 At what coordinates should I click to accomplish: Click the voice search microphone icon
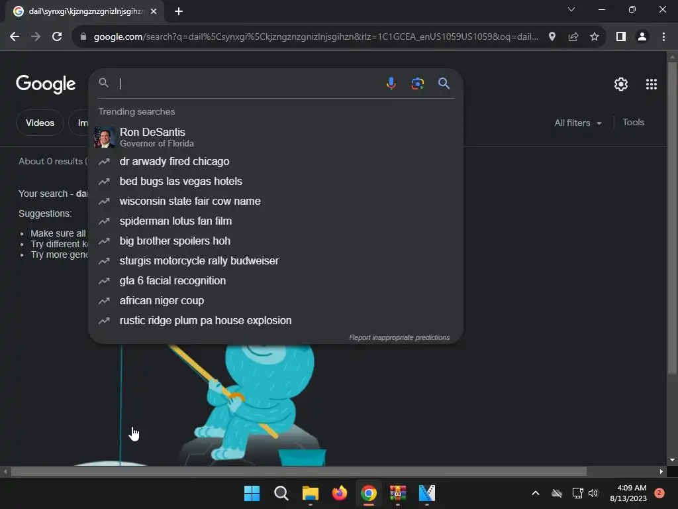click(x=391, y=83)
